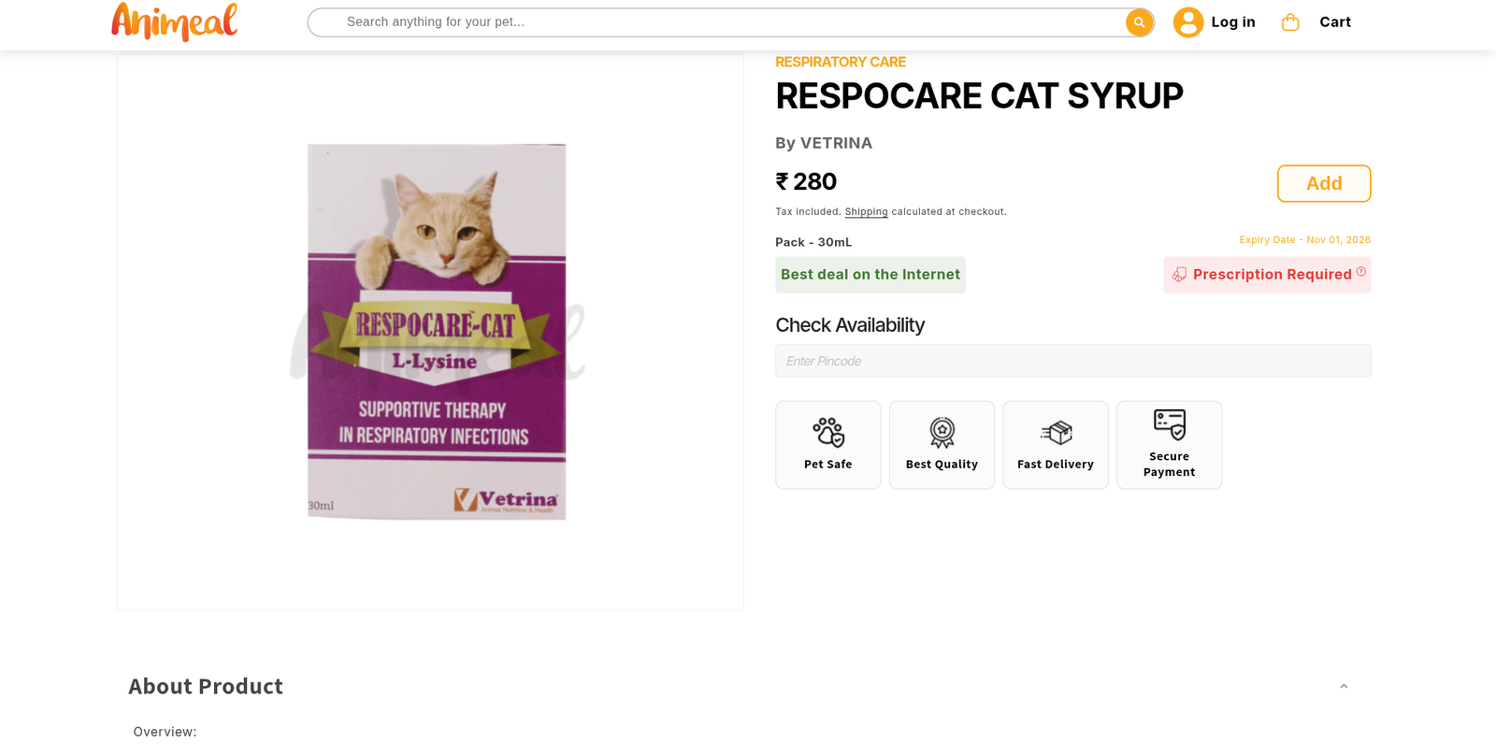Click the Log in link
The height and width of the screenshot is (745, 1496).
click(x=1232, y=22)
